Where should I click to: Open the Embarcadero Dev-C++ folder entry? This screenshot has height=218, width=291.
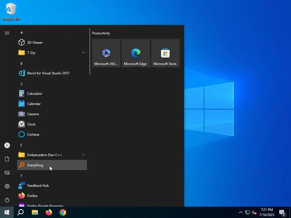coord(52,155)
